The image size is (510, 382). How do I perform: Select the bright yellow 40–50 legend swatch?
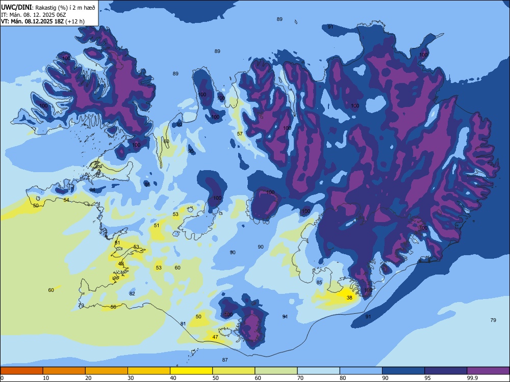(x=191, y=371)
